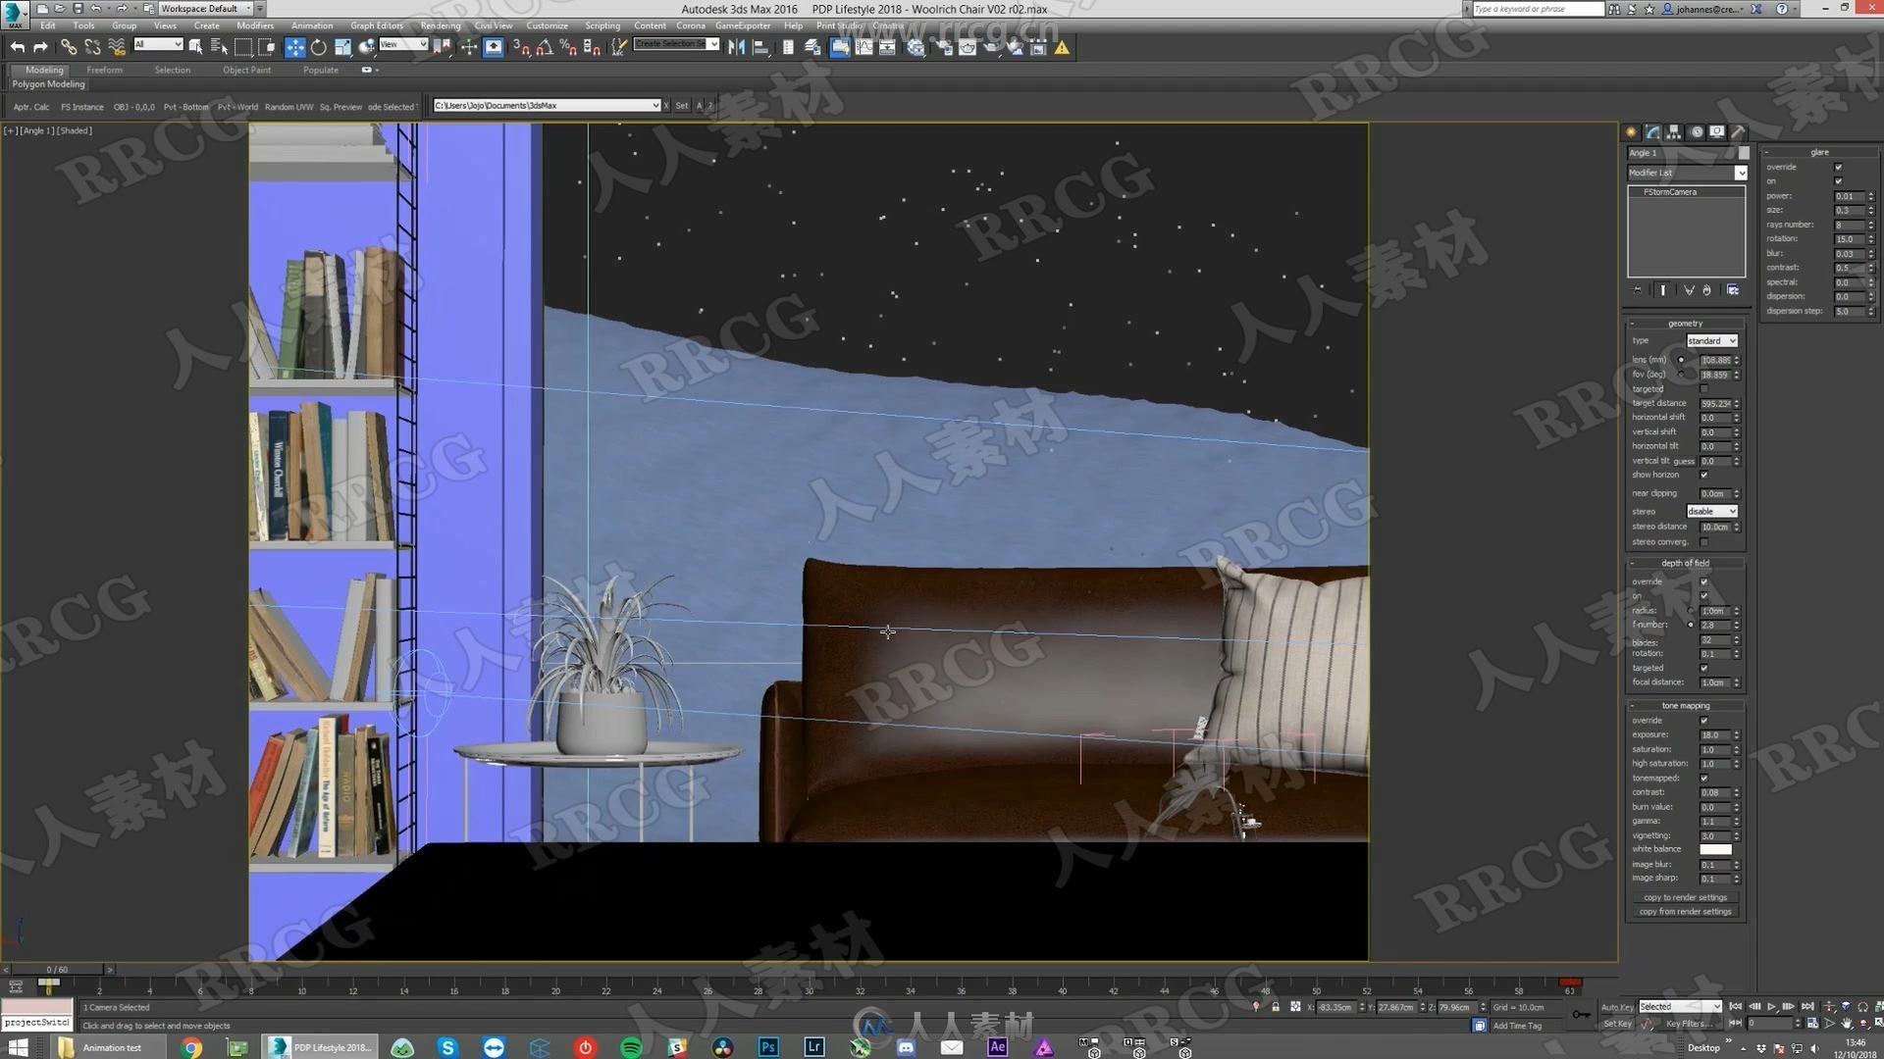Activate the Select and Move tool
Screen dimensions: 1884x1059
click(x=294, y=47)
